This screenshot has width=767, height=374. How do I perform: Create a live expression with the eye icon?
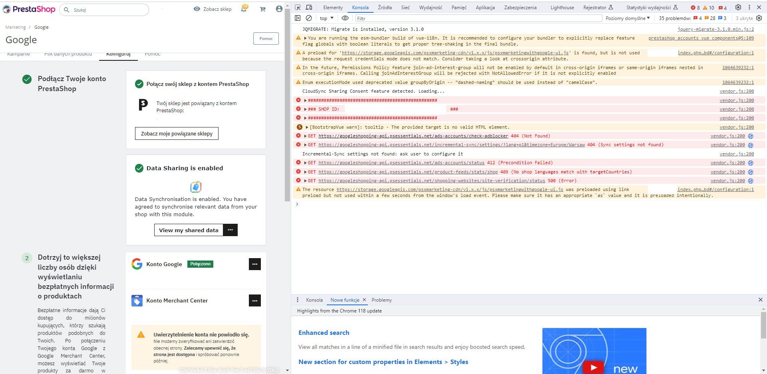pyautogui.click(x=345, y=18)
